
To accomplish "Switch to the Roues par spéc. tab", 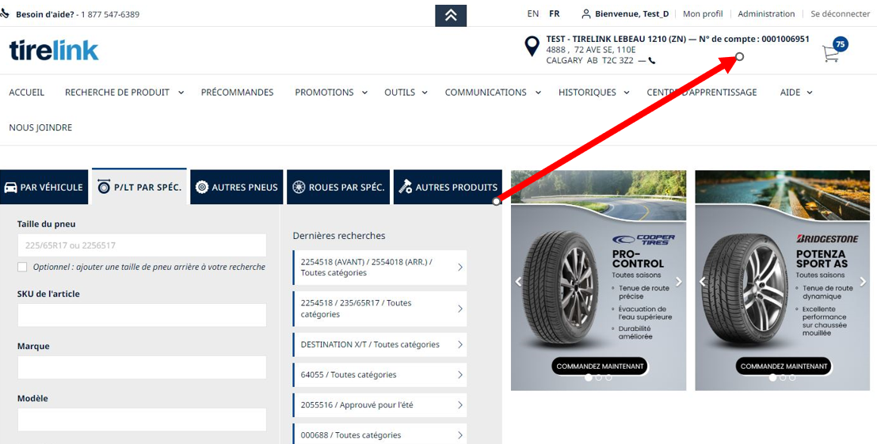I will click(x=338, y=187).
